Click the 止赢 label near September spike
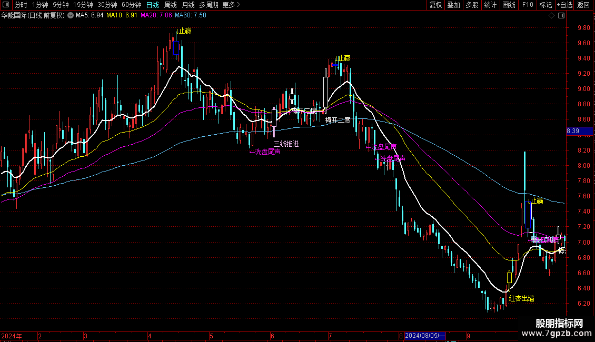595x342 pixels. click(x=536, y=201)
